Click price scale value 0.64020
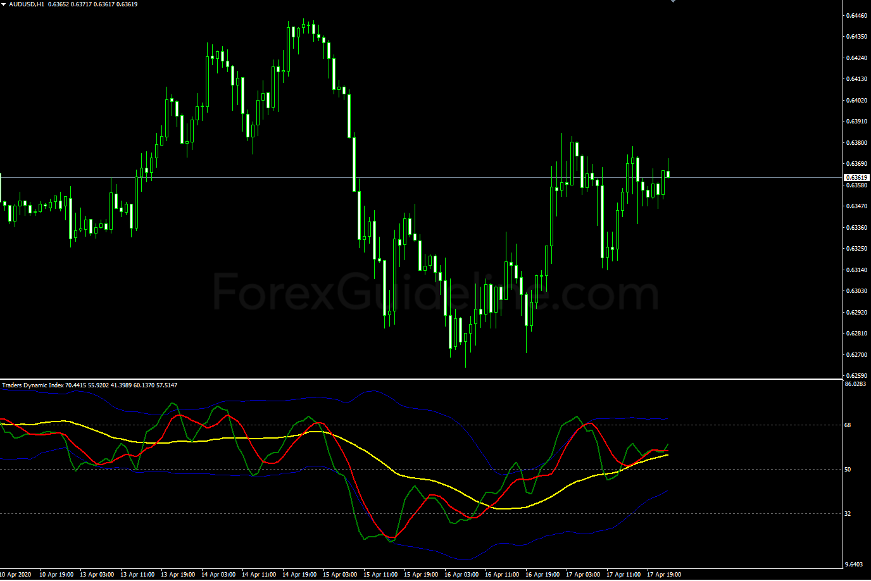Screen dimensions: 871x581 (x=857, y=100)
